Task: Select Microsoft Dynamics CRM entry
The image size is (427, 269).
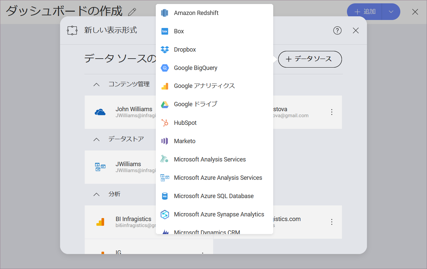Action: point(215,230)
